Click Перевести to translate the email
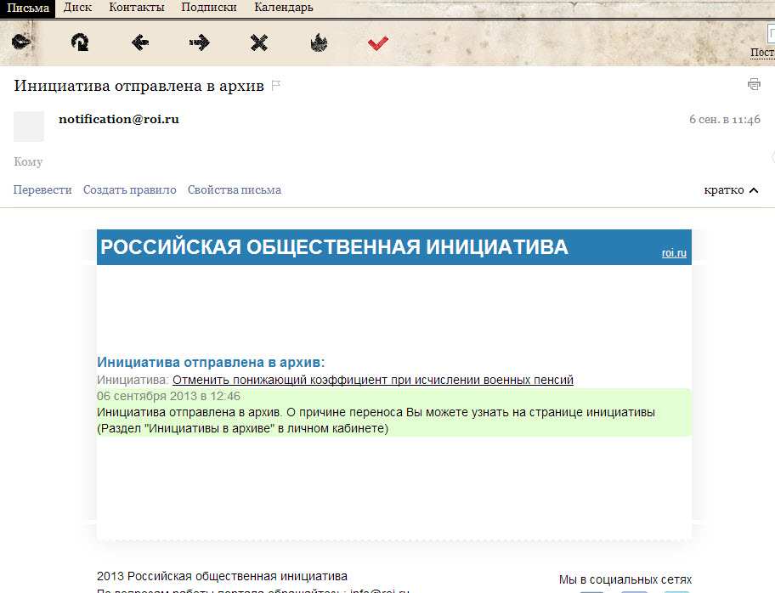The width and height of the screenshot is (775, 593). pyautogui.click(x=42, y=189)
